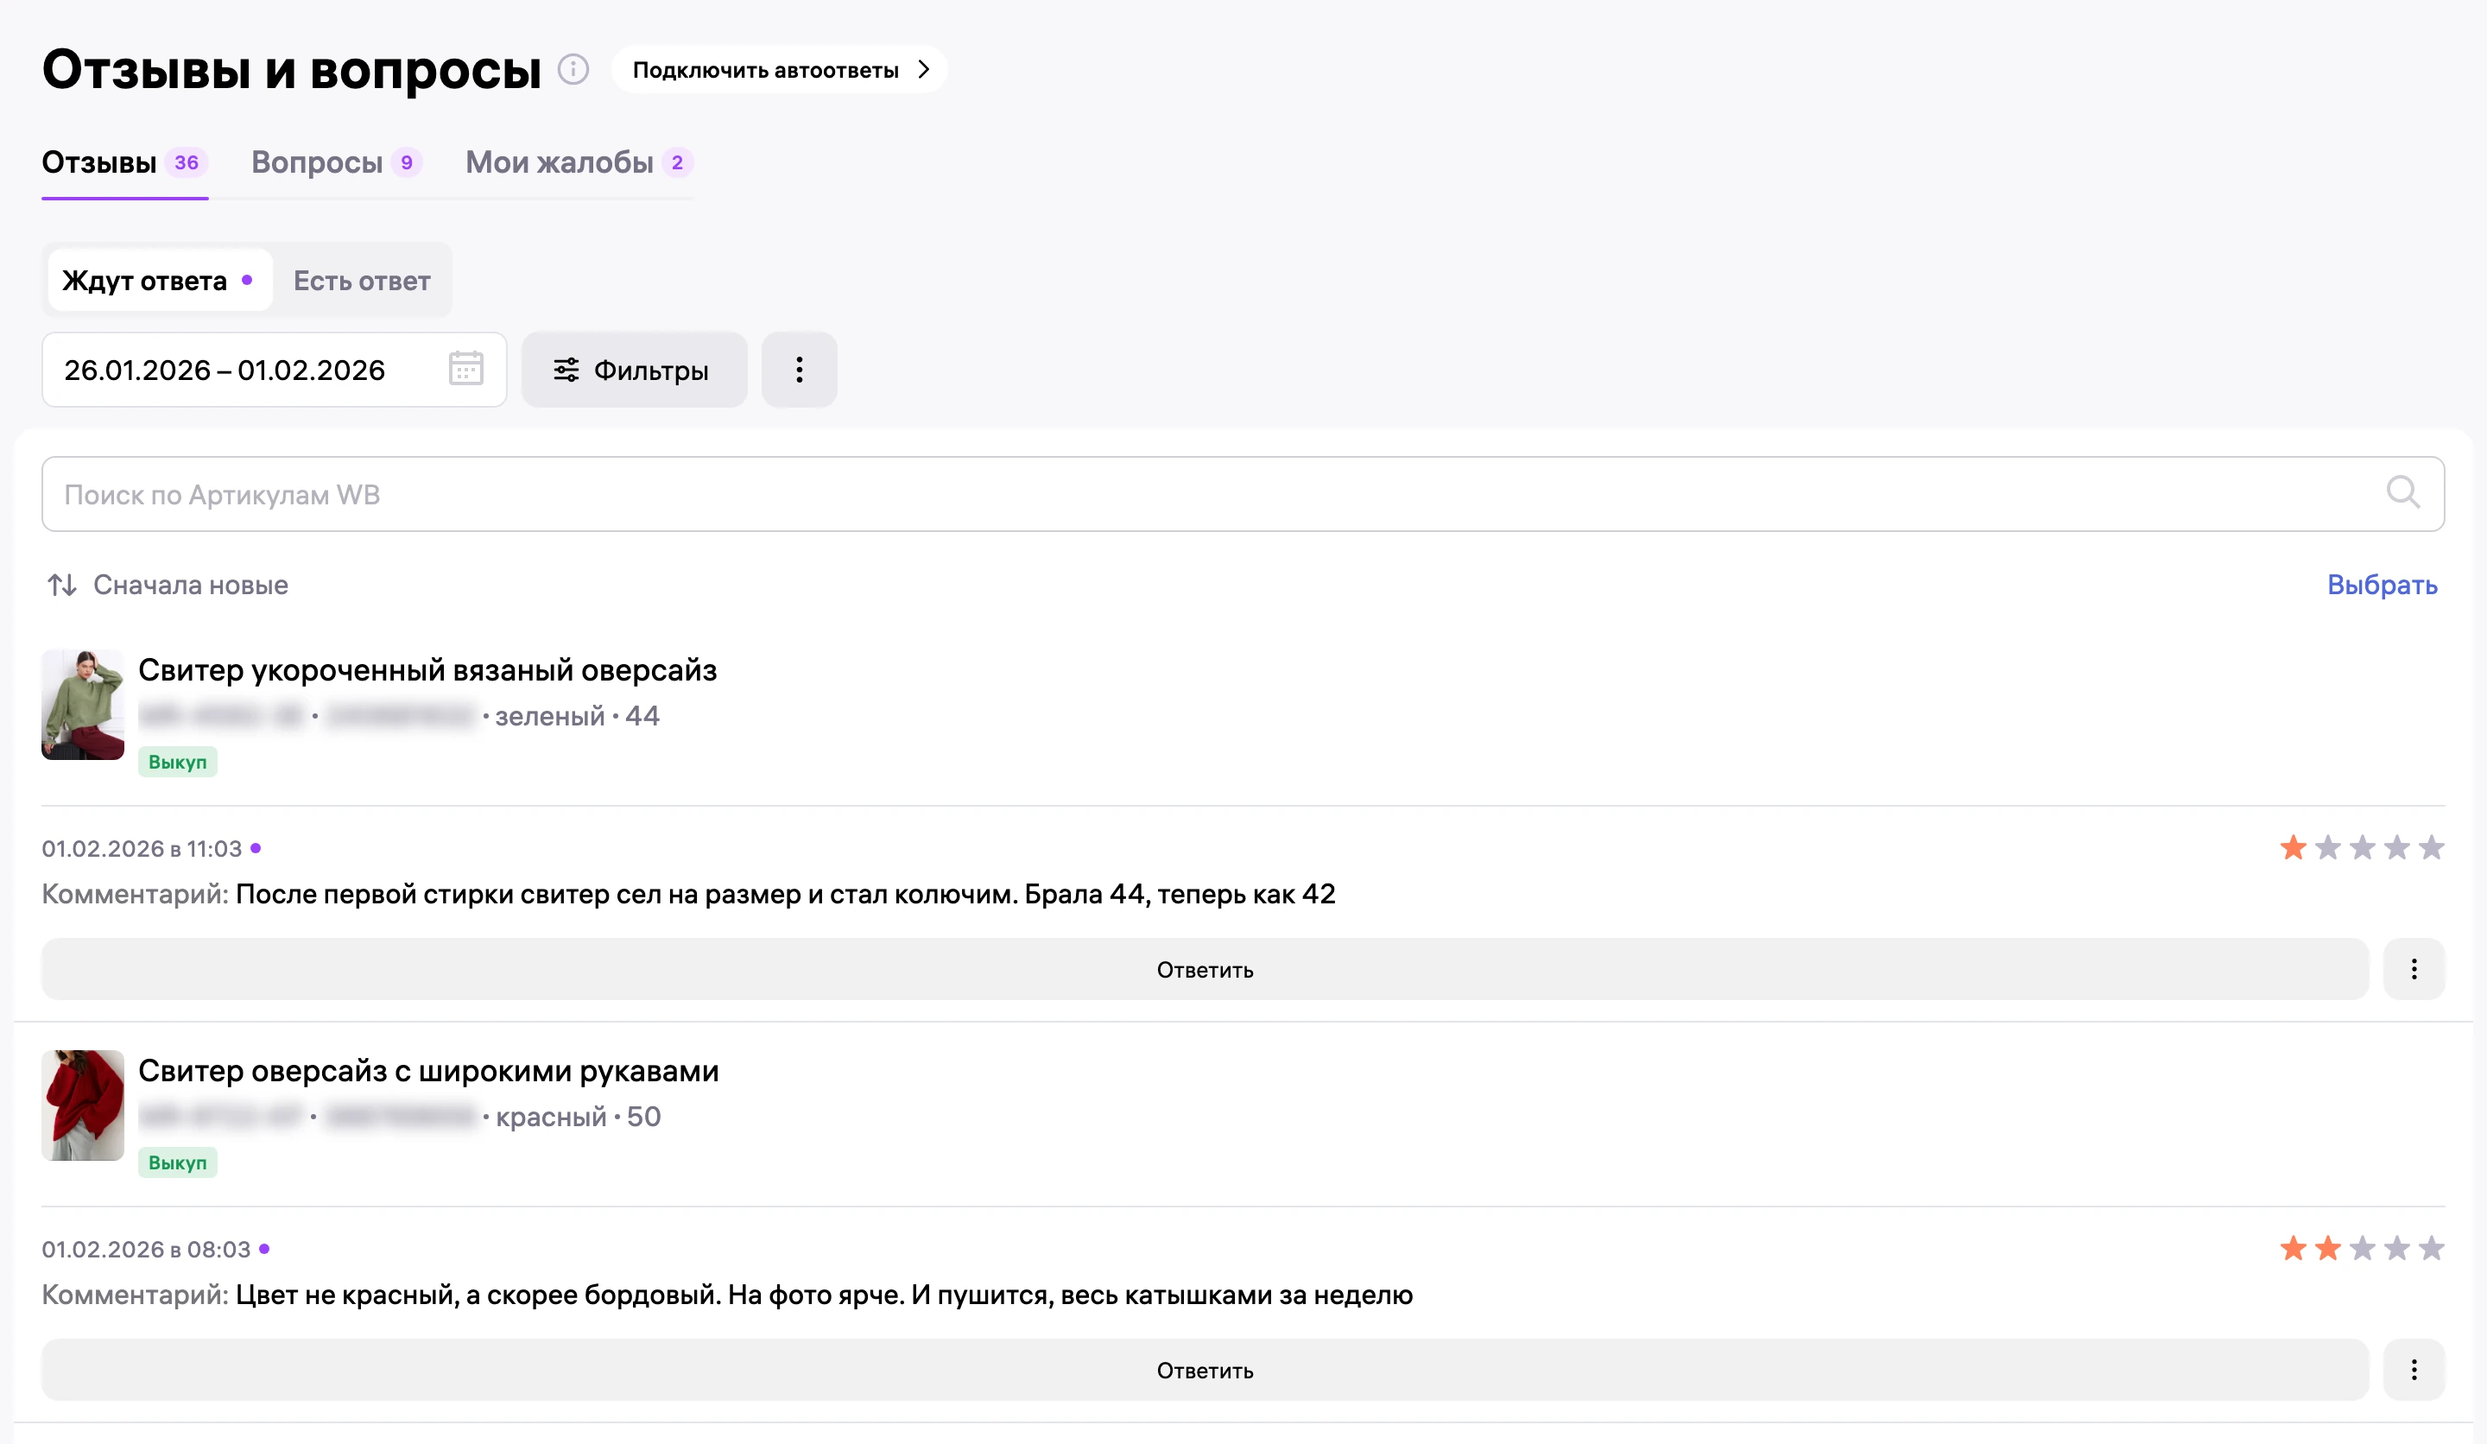The image size is (2487, 1444).
Task: Switch to the Отзывы tab
Action: pos(124,161)
